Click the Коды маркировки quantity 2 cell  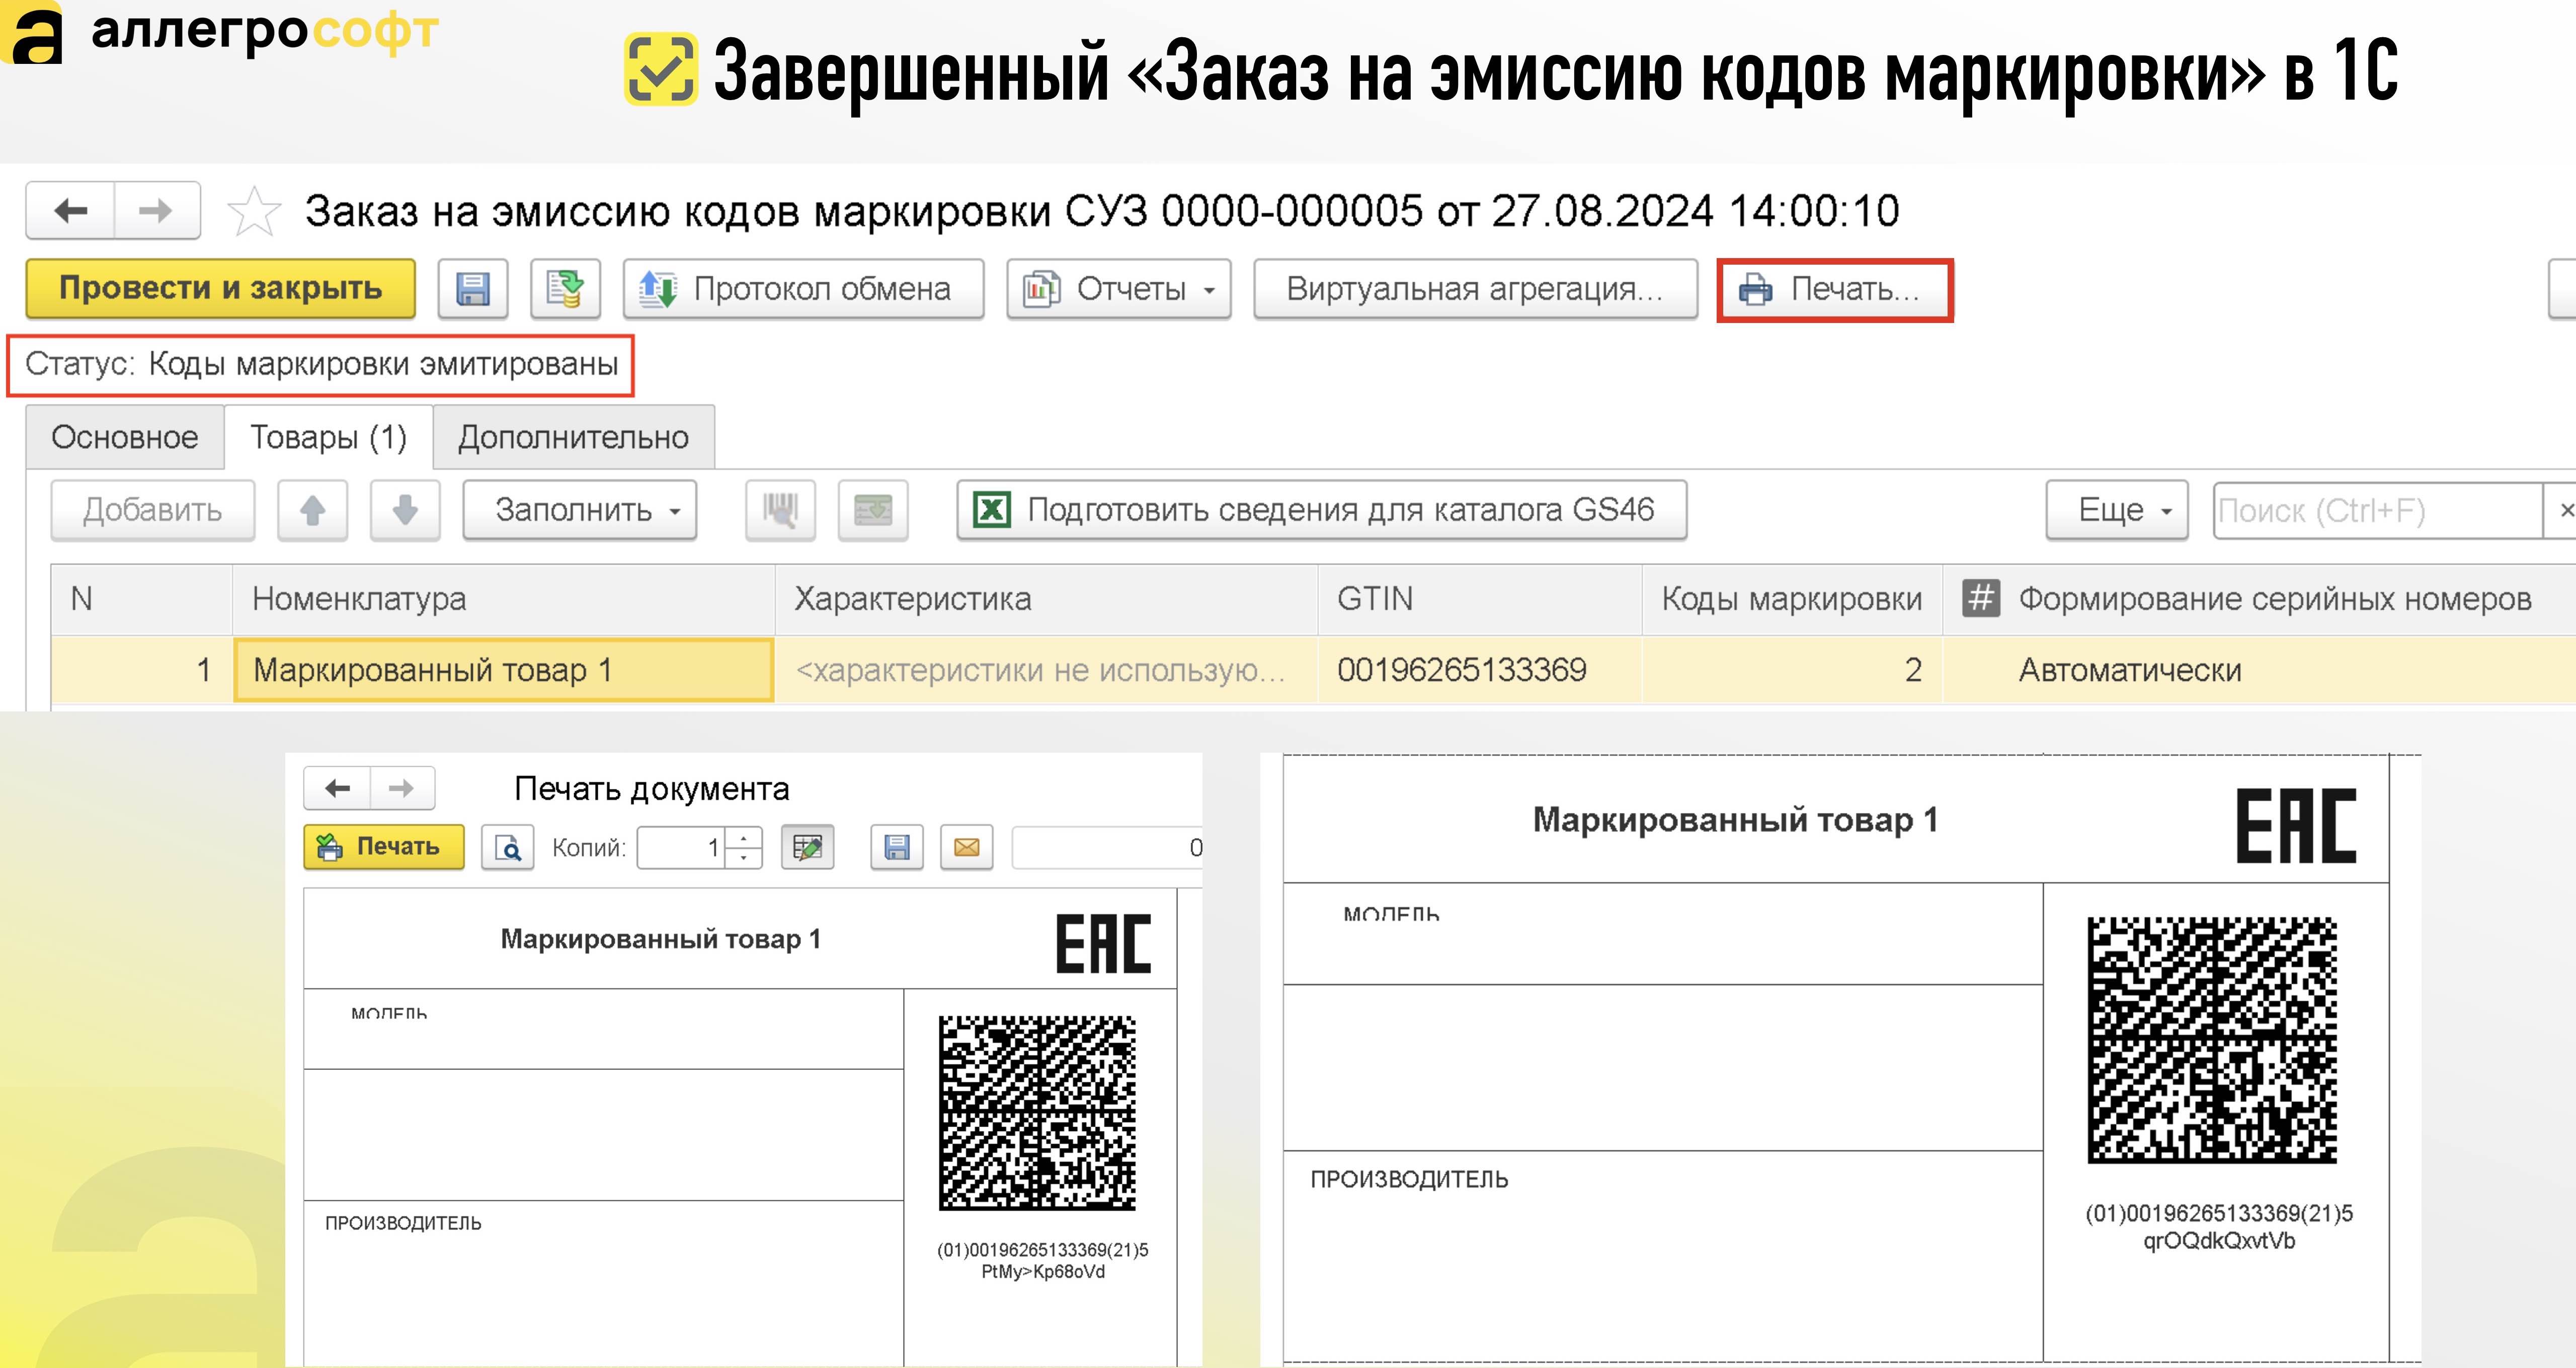click(x=1791, y=670)
